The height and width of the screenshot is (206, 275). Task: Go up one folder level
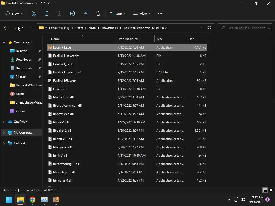pos(31,28)
